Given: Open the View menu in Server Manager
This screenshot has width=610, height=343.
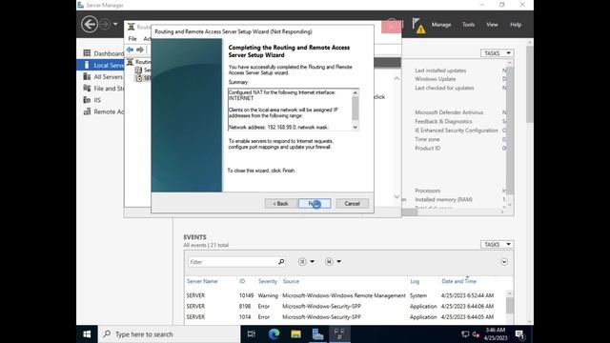Looking at the screenshot, I should pyautogui.click(x=492, y=25).
